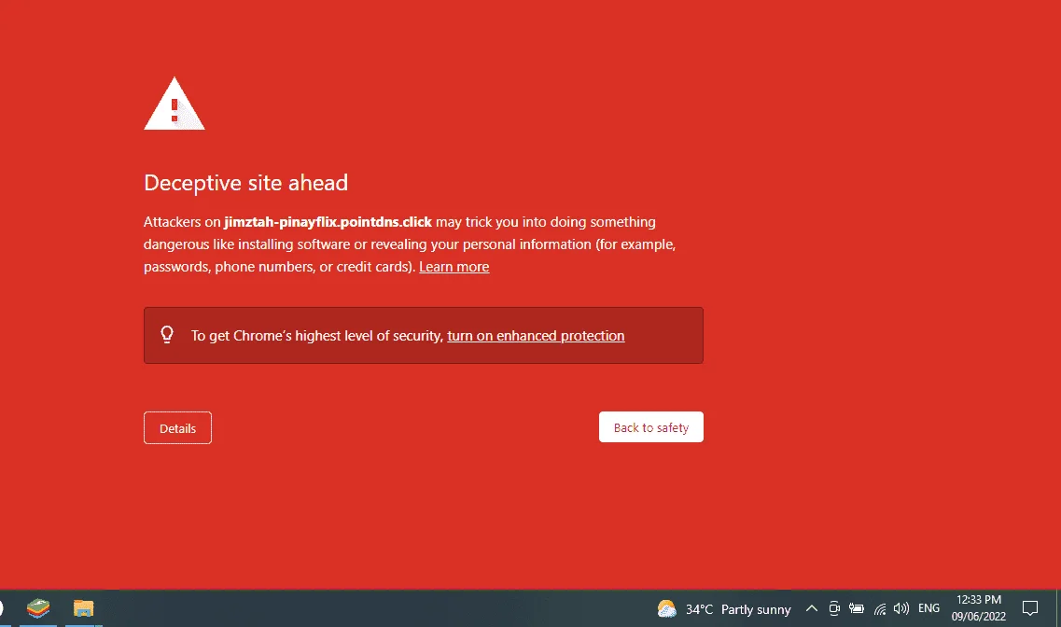Viewport: 1061px width, 627px height.
Task: Open the battery status tray icon
Action: [x=857, y=608]
